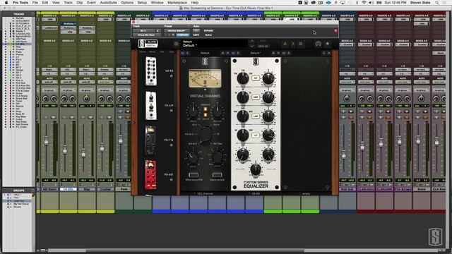Toggle the power button of the CS-EQ slot
The image size is (452, 254).
pyautogui.click(x=233, y=53)
